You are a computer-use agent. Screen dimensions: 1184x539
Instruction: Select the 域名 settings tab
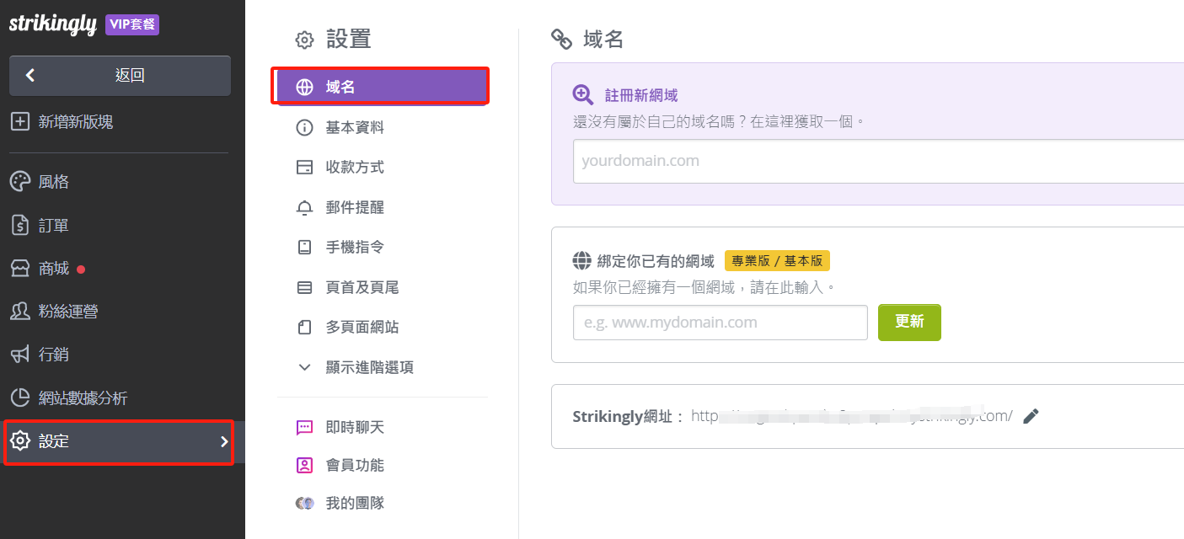tap(382, 88)
